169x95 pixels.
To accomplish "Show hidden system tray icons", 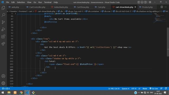I will pyautogui.click(x=139, y=93).
